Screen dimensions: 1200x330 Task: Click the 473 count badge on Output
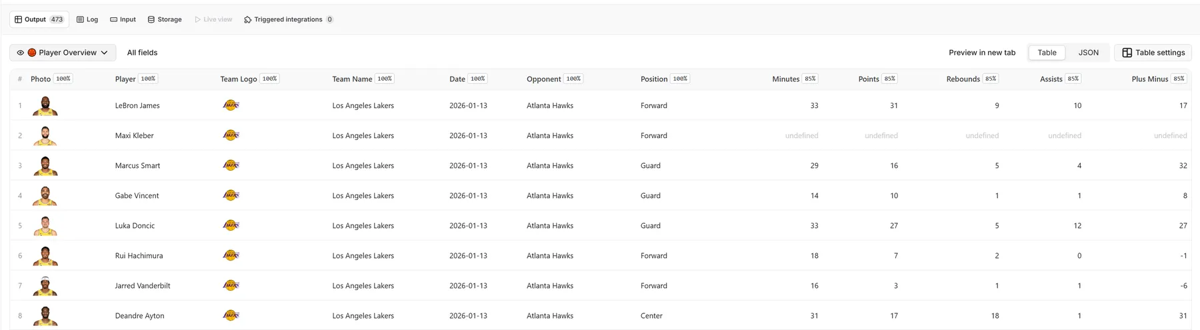tap(57, 19)
